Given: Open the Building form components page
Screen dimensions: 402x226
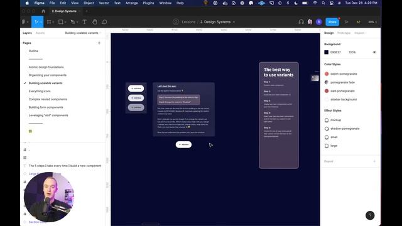Looking at the screenshot, I should [46, 107].
